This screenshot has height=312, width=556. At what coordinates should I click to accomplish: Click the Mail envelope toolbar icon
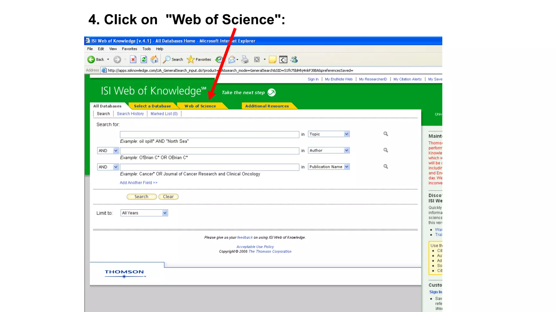click(232, 60)
